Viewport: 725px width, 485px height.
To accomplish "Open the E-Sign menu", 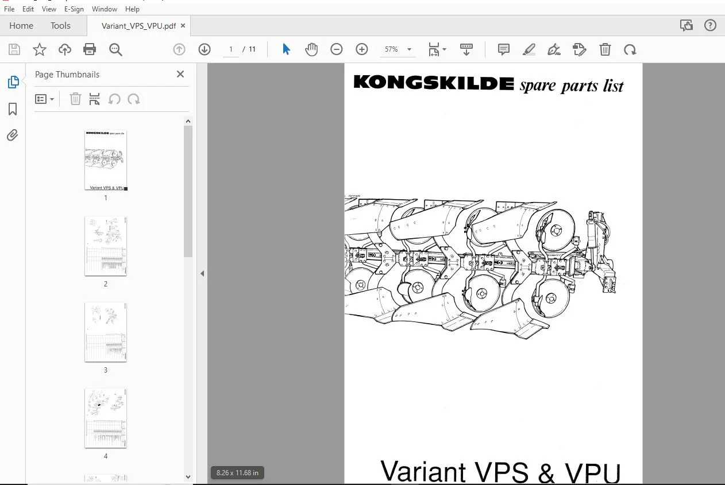I will pos(74,9).
